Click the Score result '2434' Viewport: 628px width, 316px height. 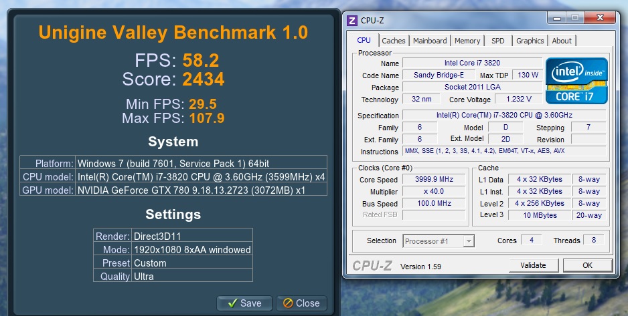click(x=204, y=79)
